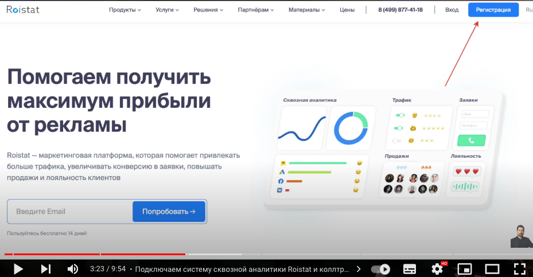Click the language selector Ru
The height and width of the screenshot is (277, 533).
pos(529,10)
